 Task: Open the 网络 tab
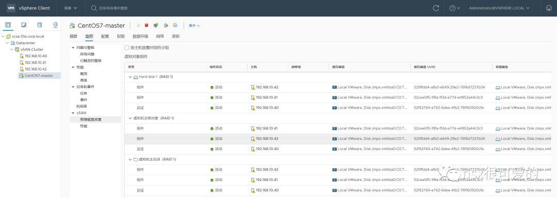coord(160,36)
